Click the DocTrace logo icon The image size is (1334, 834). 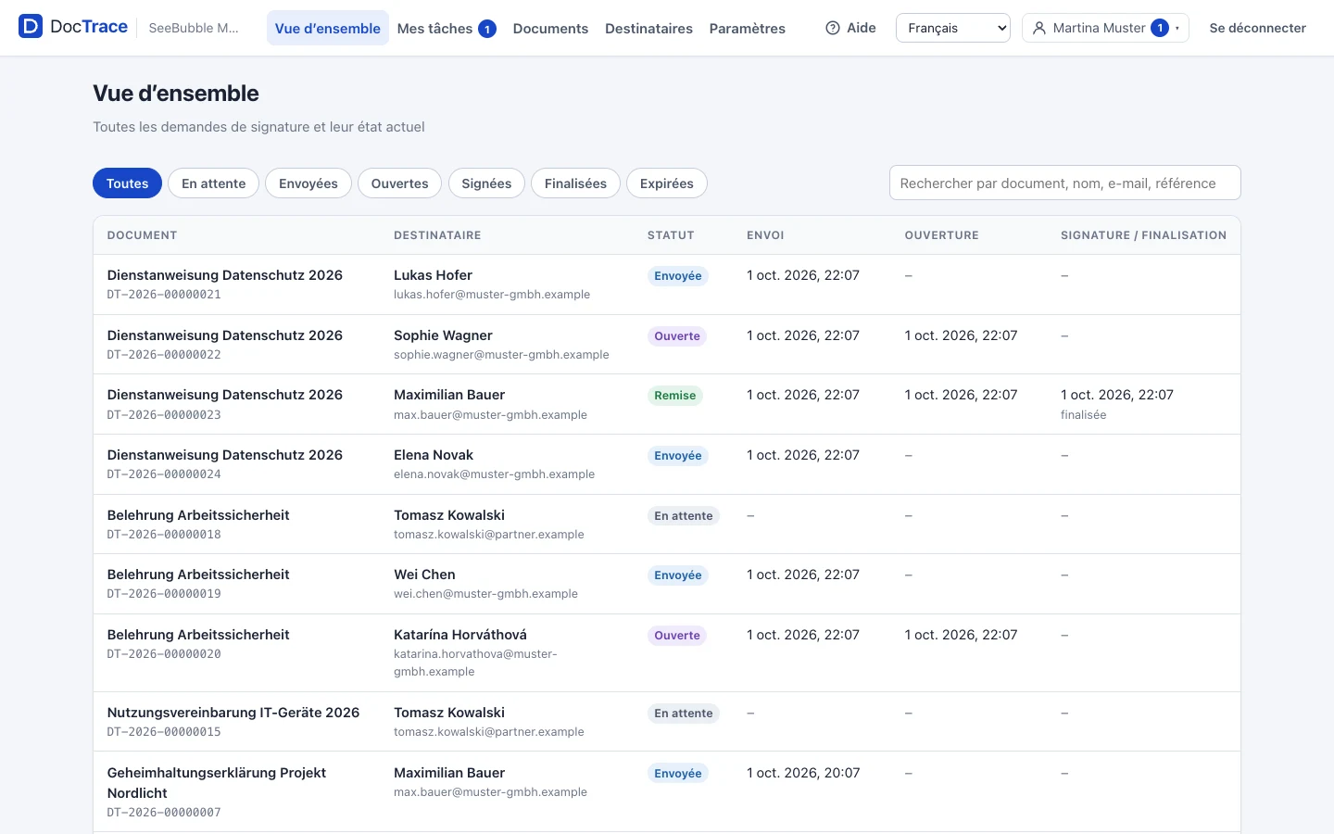[x=31, y=27]
